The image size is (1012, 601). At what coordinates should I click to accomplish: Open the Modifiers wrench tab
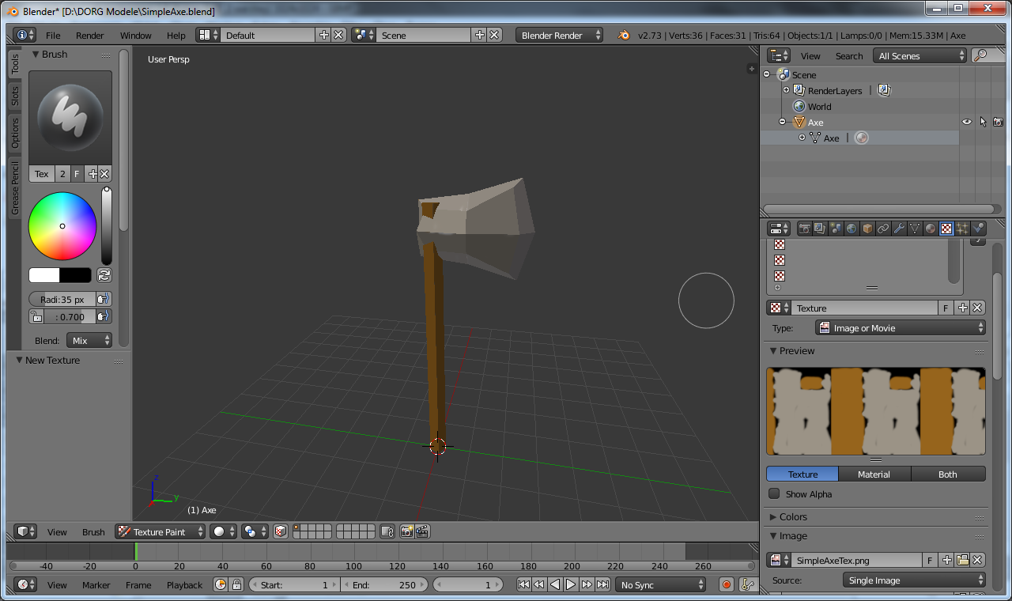(x=899, y=229)
